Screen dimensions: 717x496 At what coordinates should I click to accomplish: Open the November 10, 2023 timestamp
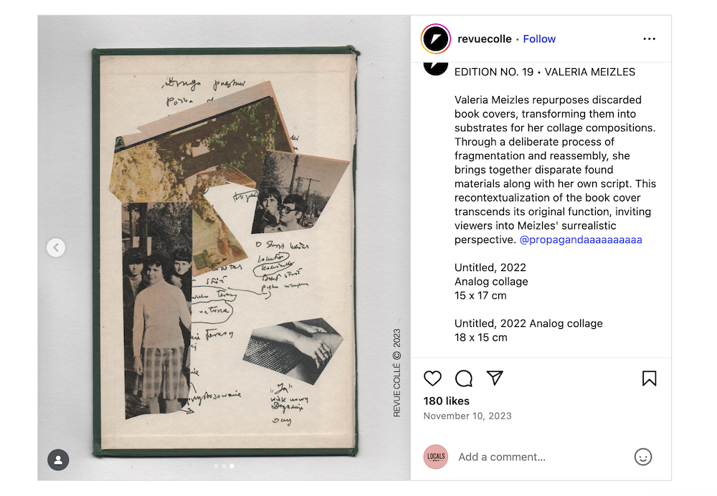[467, 416]
